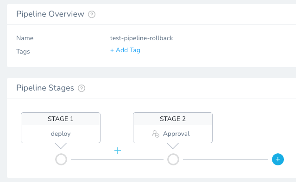Select the Stage 2 circle node
Screen dimensions: 296x182
tap(173, 159)
